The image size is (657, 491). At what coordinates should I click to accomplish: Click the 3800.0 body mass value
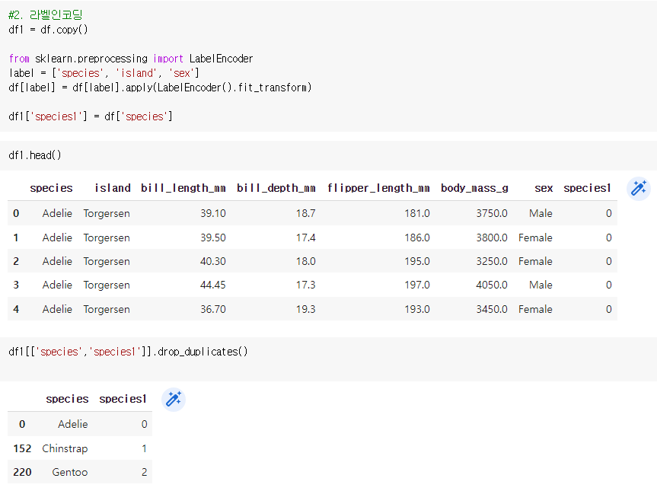pos(492,238)
